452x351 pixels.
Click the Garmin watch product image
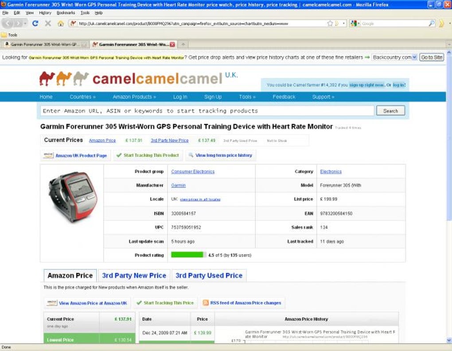(73, 197)
